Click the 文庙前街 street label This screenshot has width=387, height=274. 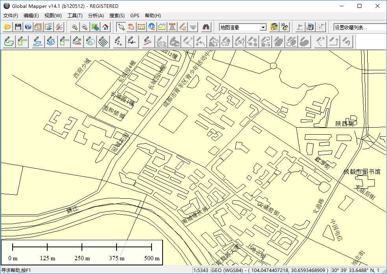coord(268,208)
